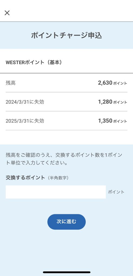
Task: Focus the 交換するポイント input field
Action: [x=56, y=192]
